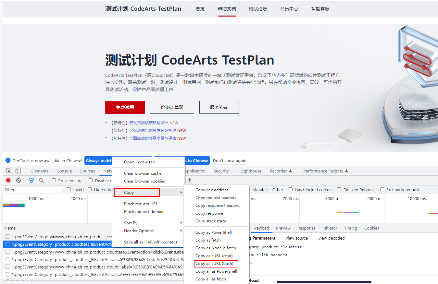Enable the Blocked Requests checkbox

pos(339,189)
